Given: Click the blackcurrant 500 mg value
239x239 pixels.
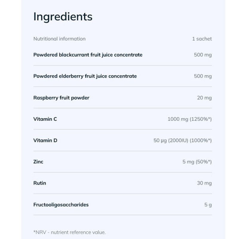Looking at the screenshot, I should click(203, 55).
